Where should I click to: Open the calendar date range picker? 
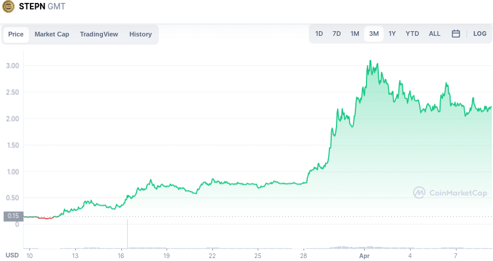click(x=455, y=34)
